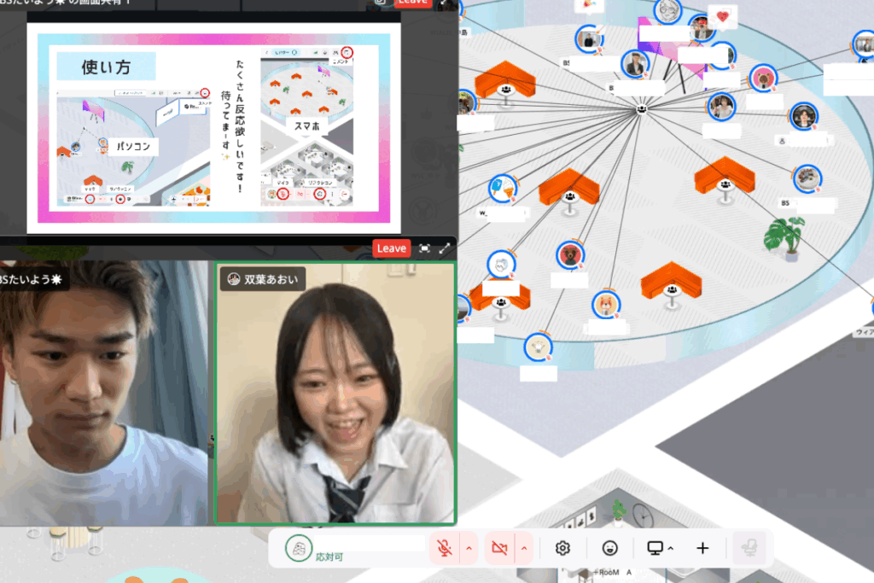Screen dimensions: 874x583
Task: Click the pink bear avatar
Action: pyautogui.click(x=763, y=78)
